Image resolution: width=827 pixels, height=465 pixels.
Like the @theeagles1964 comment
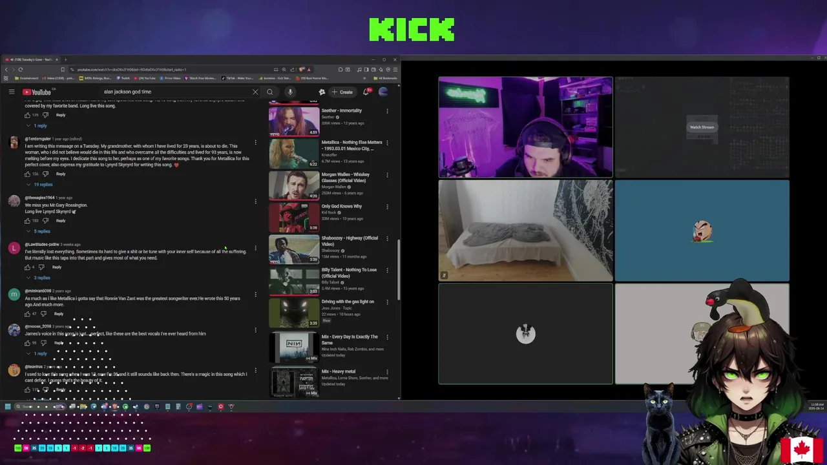[x=27, y=221]
